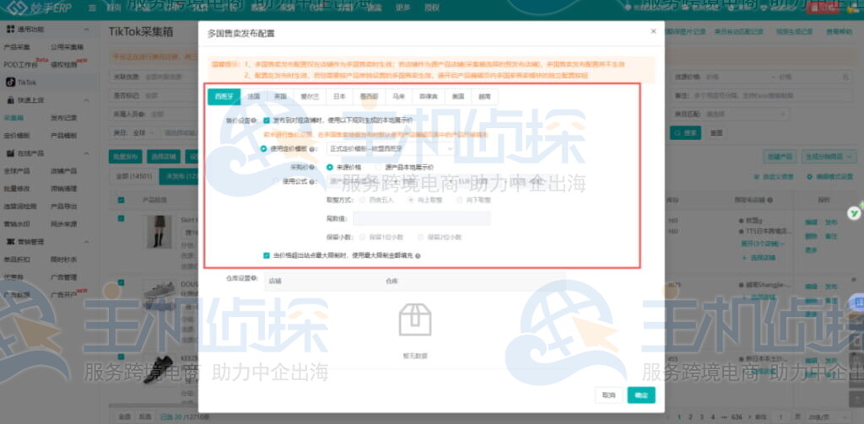Toggle the 发布到对应店铺时 pricing rule checkbox

[267, 120]
